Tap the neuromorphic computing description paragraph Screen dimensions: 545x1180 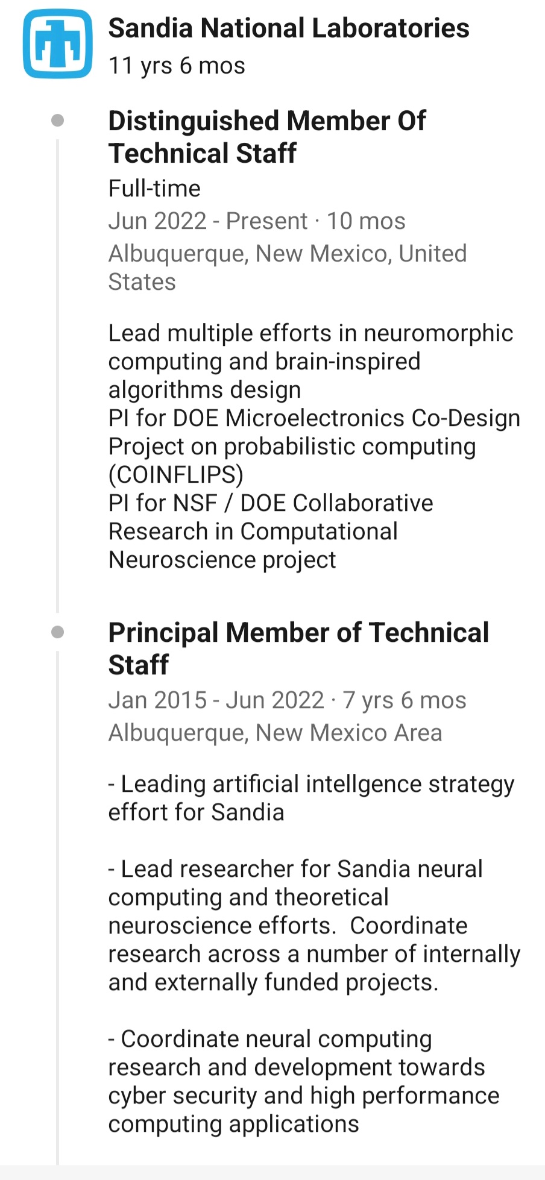pyautogui.click(x=310, y=361)
